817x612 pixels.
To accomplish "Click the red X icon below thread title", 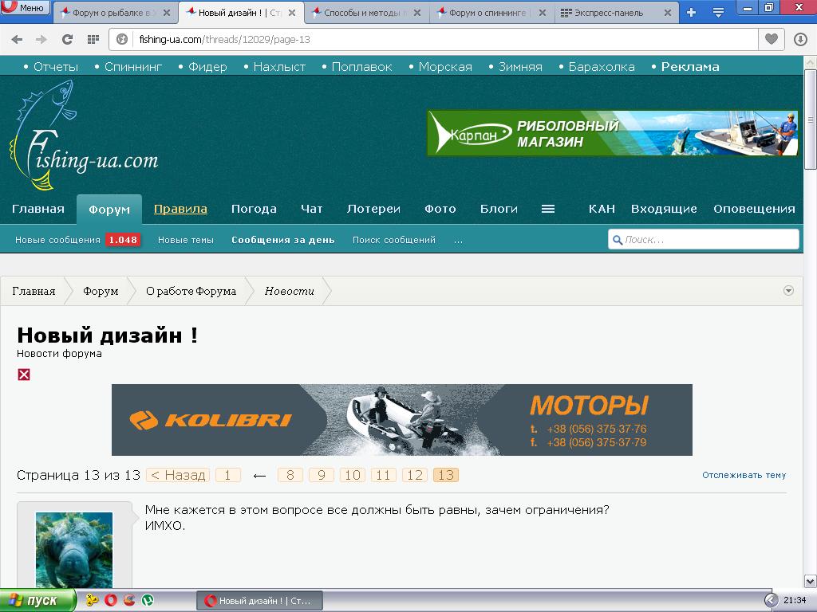I will point(24,375).
